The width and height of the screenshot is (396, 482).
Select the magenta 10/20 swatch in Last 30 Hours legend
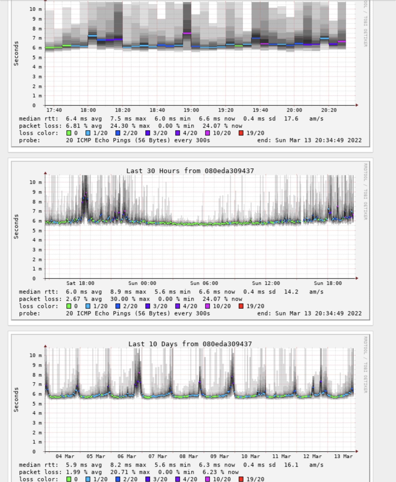(x=208, y=306)
